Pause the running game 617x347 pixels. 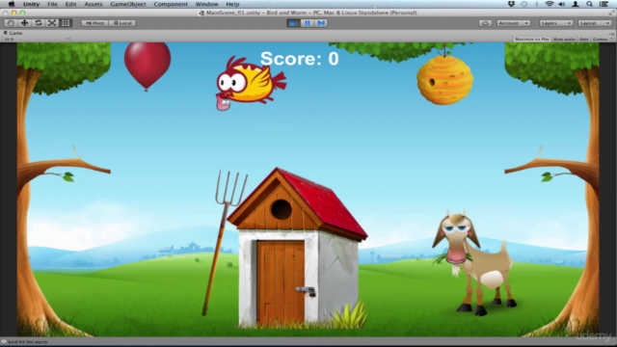point(307,23)
